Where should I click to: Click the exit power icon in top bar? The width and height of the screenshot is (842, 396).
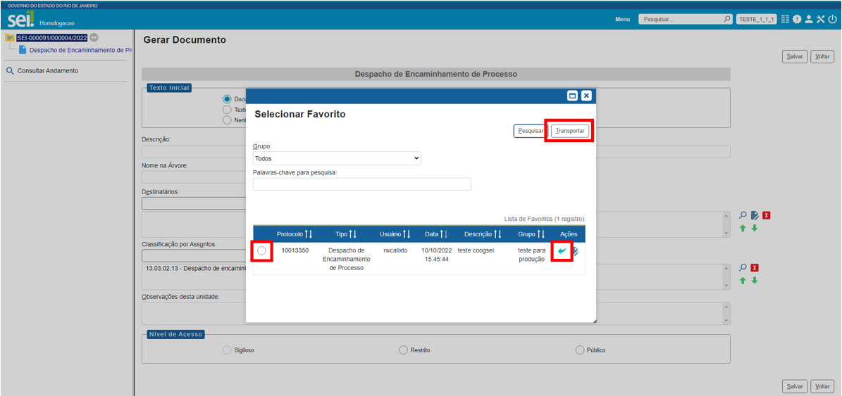click(832, 19)
